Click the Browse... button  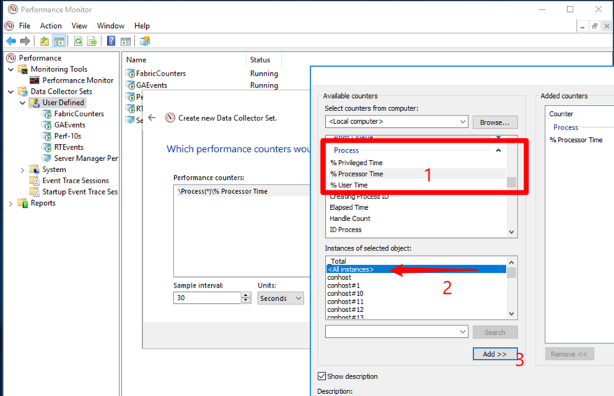click(x=494, y=122)
